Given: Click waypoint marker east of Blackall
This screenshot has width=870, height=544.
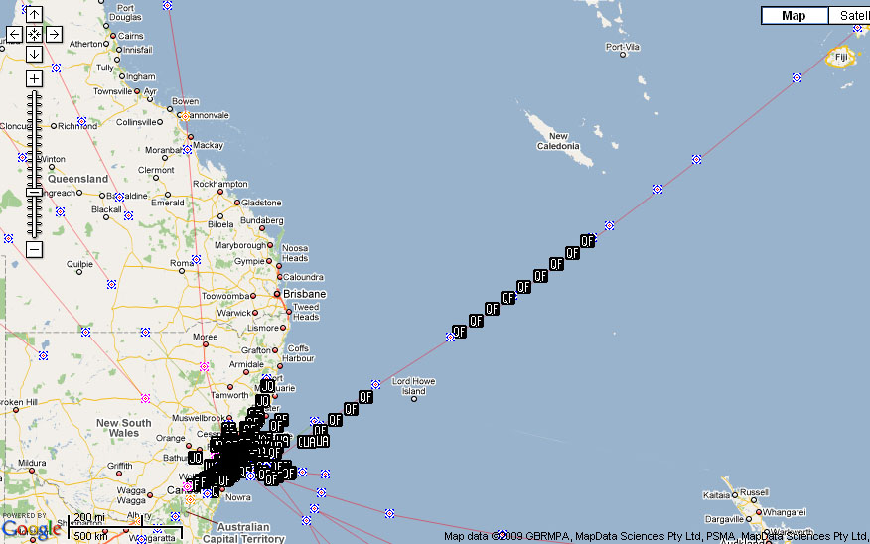Looking at the screenshot, I should (129, 215).
